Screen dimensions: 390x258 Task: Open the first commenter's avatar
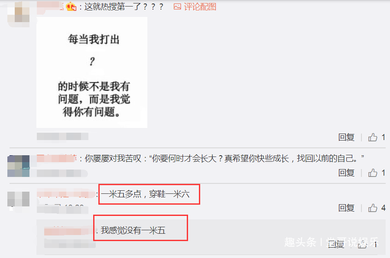18,14
